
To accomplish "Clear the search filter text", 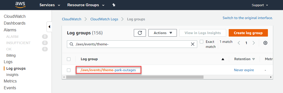I will click(x=193, y=44).
